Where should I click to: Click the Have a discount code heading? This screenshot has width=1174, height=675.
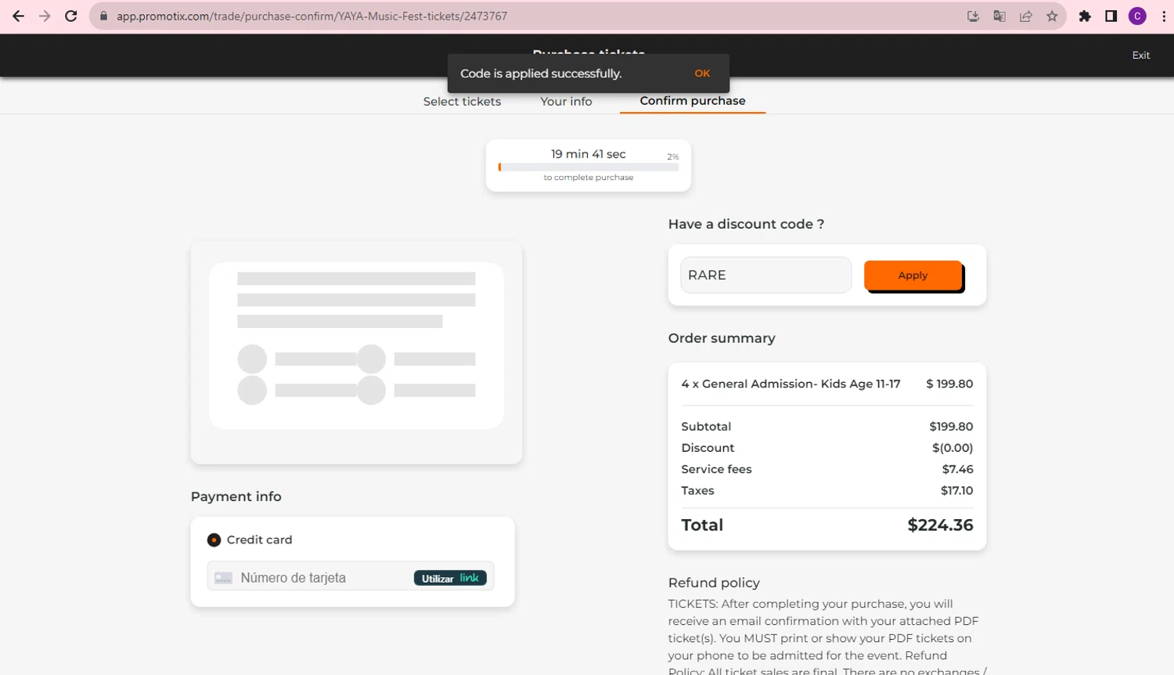pyautogui.click(x=746, y=224)
